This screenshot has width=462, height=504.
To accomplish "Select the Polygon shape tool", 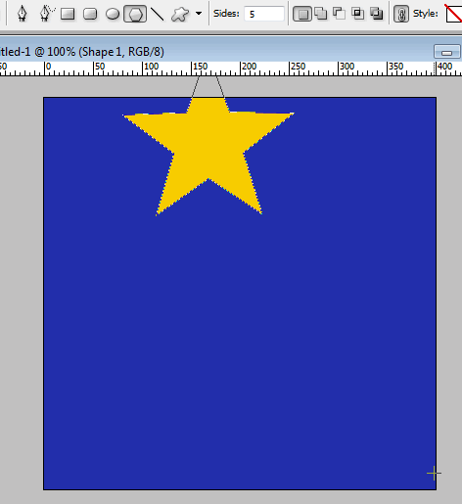I will pyautogui.click(x=135, y=14).
